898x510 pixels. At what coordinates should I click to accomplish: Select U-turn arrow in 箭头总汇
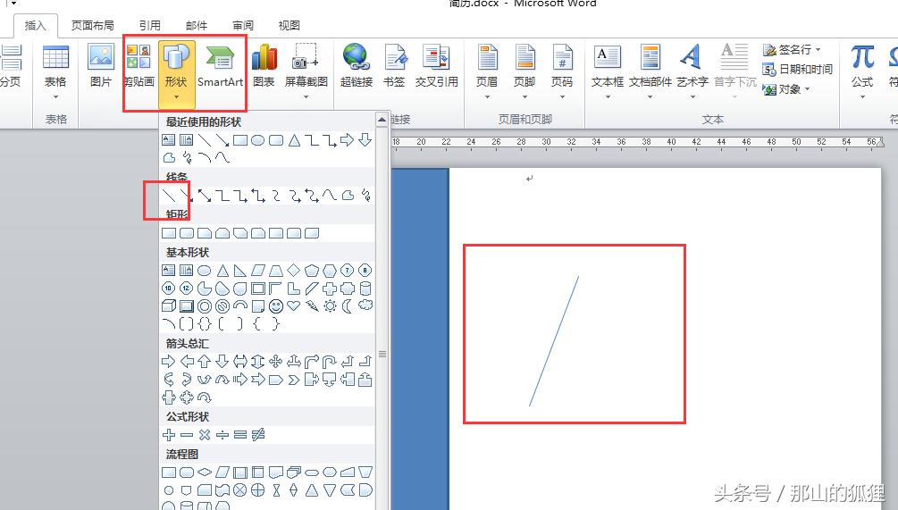click(x=330, y=361)
